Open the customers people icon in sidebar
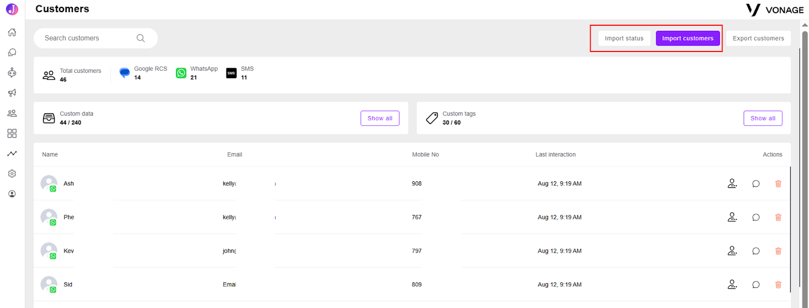The image size is (809, 308). tap(12, 113)
